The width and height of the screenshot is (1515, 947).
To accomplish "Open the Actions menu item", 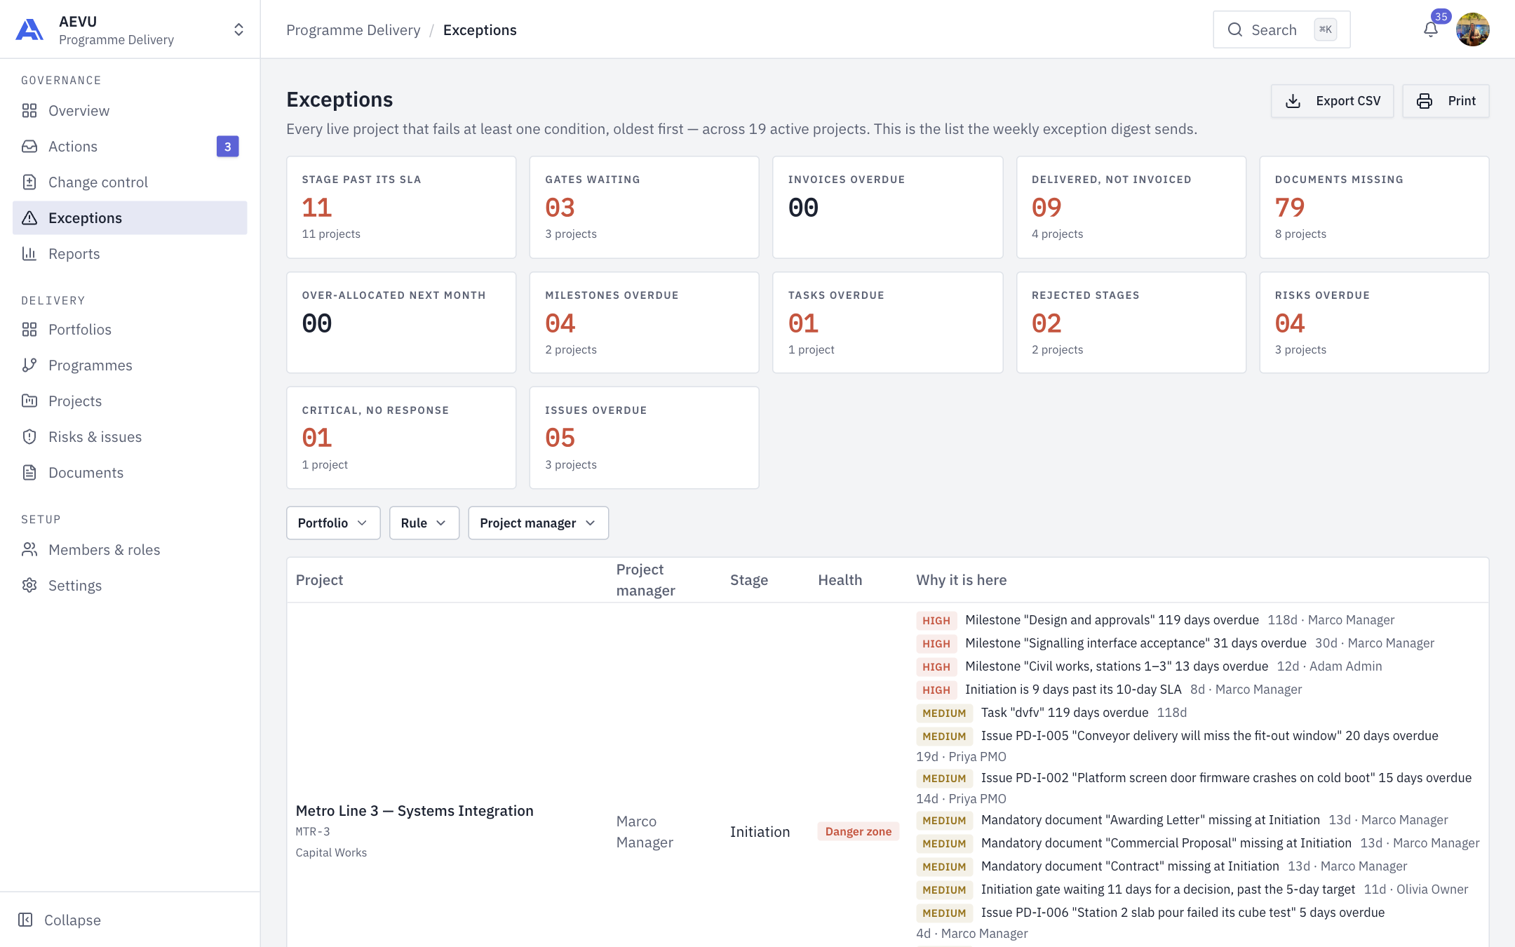I will click(x=130, y=147).
